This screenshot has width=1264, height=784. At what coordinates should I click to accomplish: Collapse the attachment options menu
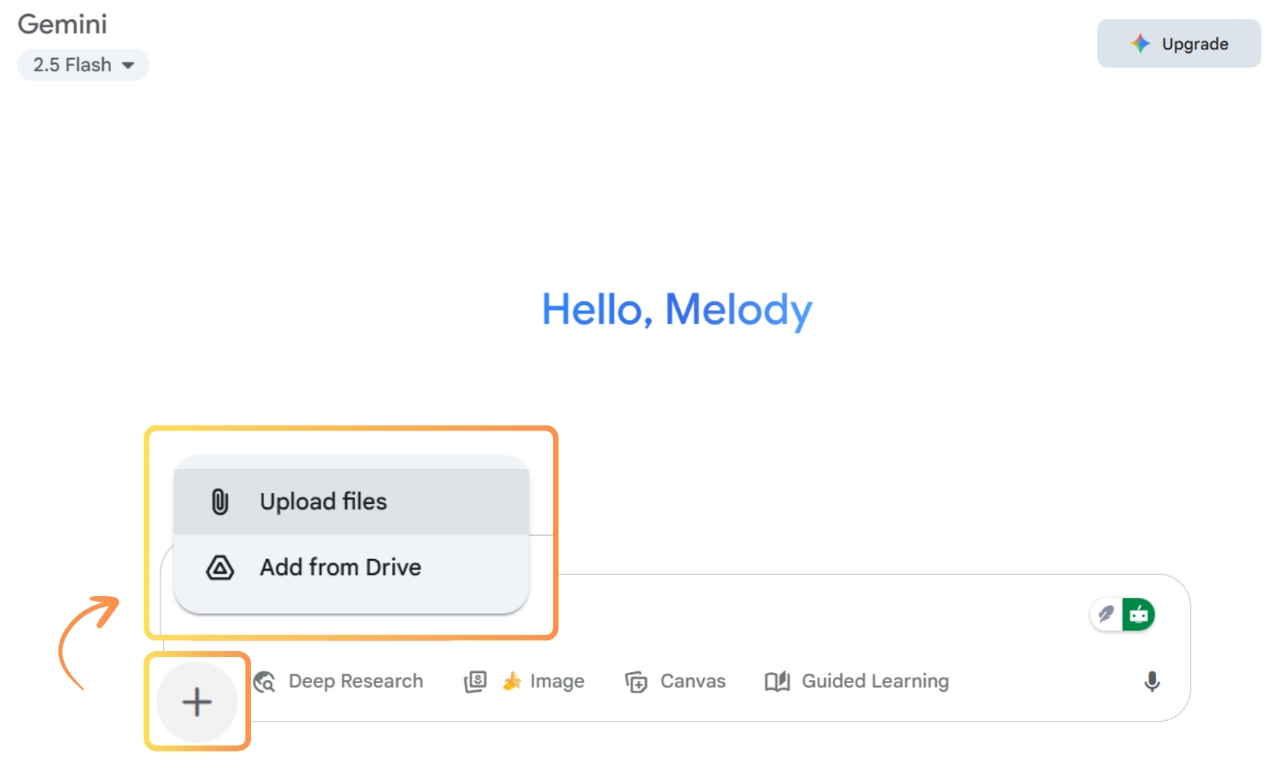click(x=197, y=702)
